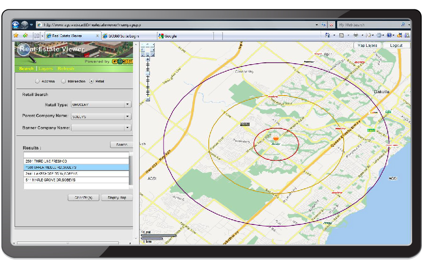Pan the map to the southeast corner

(x=152, y=54)
